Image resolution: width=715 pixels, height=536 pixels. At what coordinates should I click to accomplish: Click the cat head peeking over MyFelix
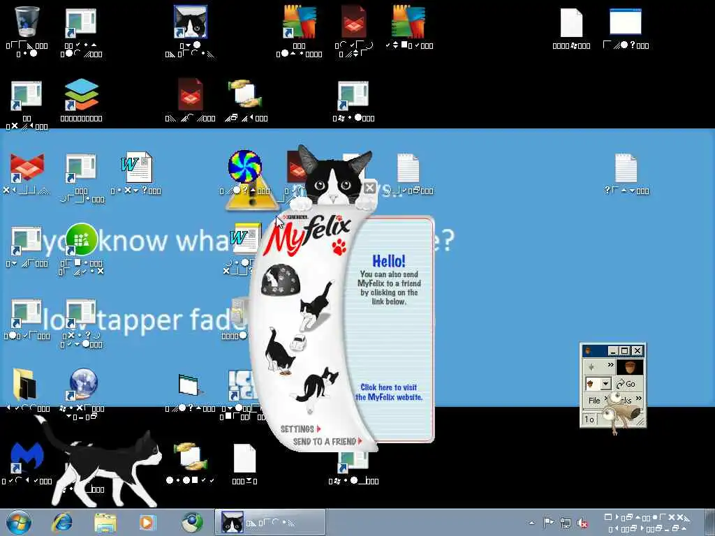334,175
